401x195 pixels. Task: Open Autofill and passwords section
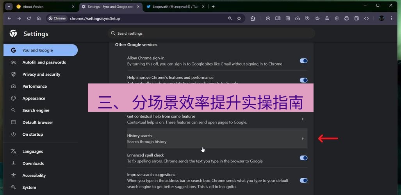[x=40, y=62]
